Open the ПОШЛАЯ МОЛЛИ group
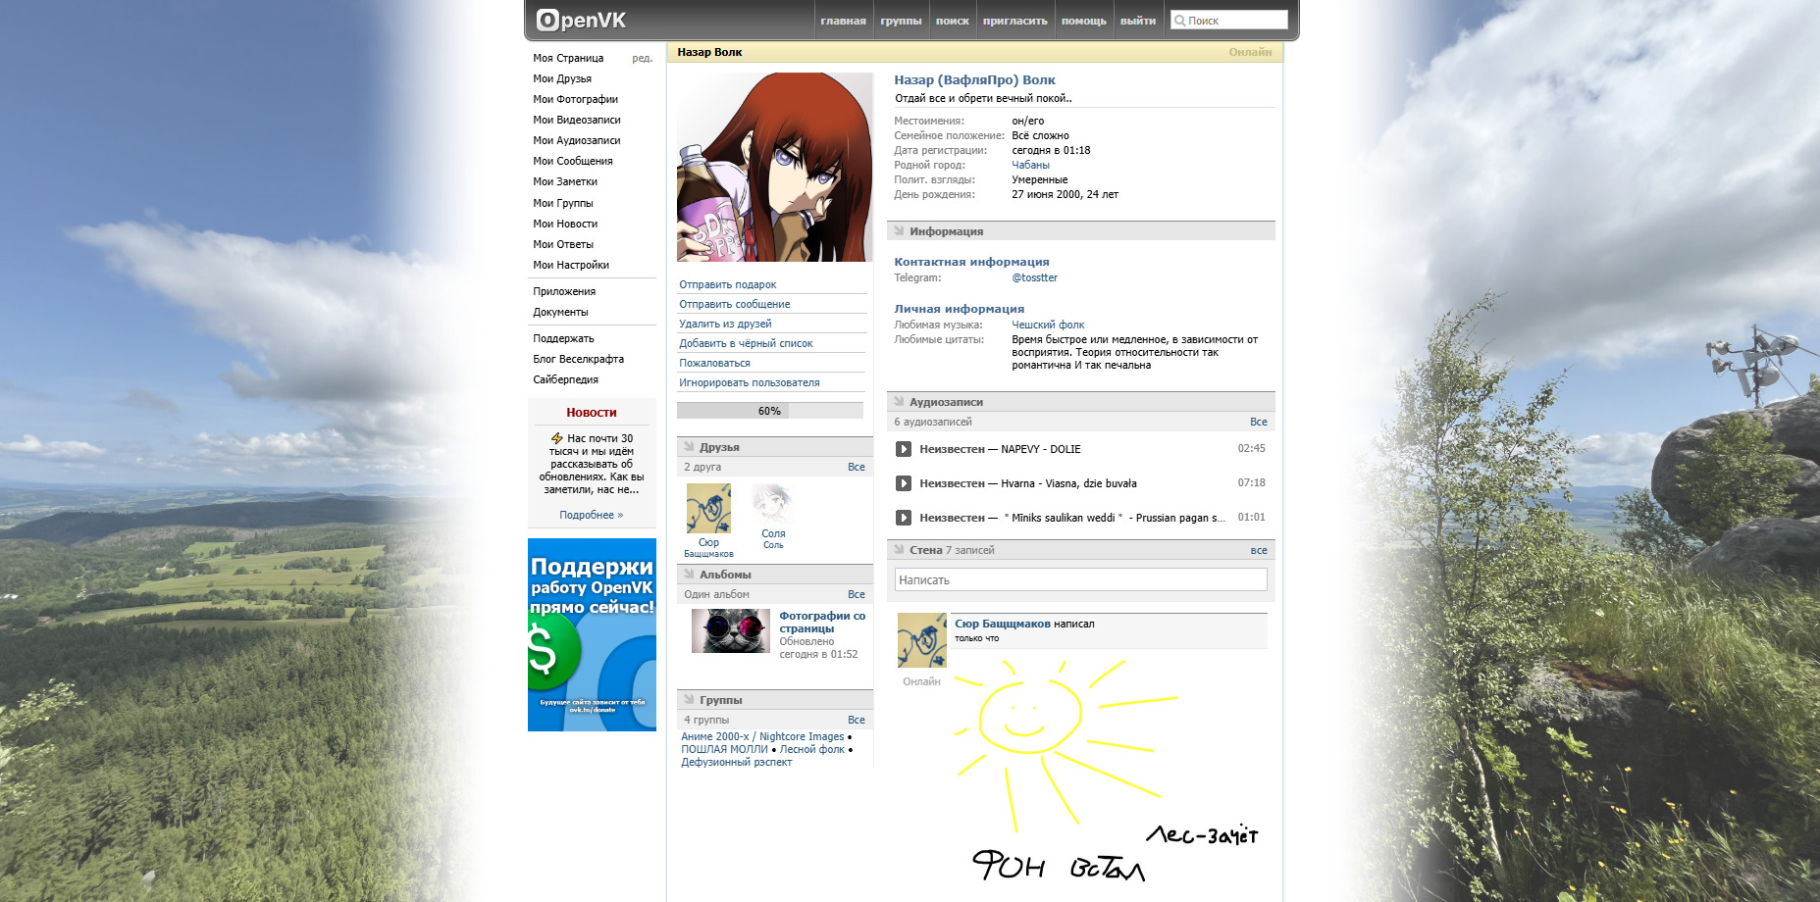 [x=724, y=749]
